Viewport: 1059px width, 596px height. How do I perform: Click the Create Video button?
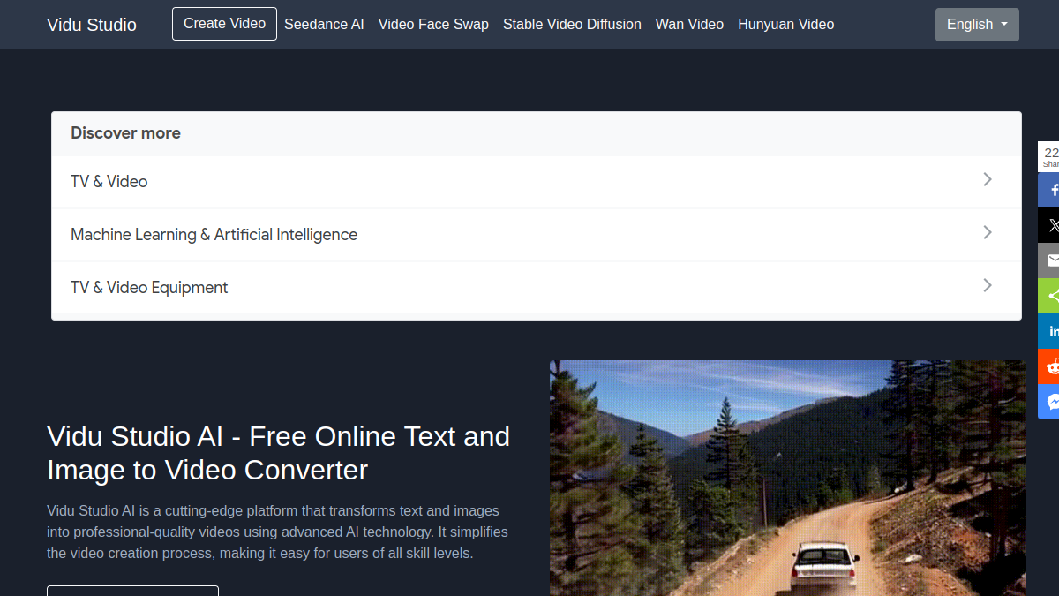224,24
